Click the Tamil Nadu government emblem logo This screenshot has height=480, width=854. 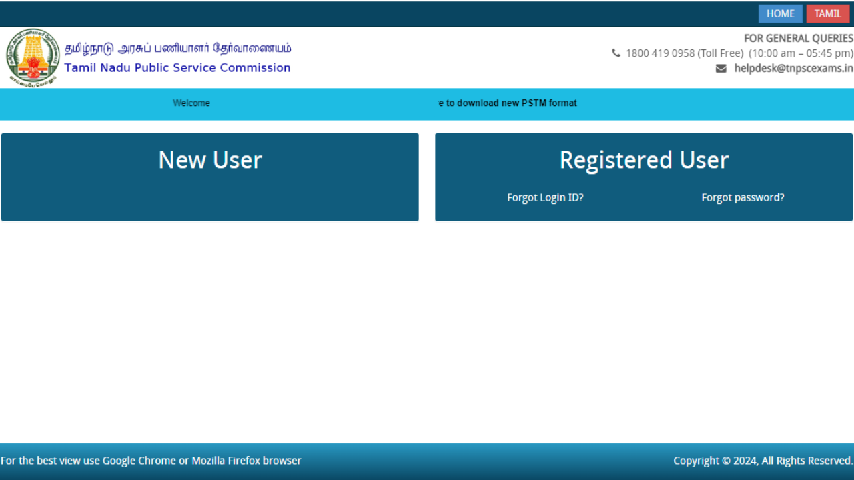[33, 57]
